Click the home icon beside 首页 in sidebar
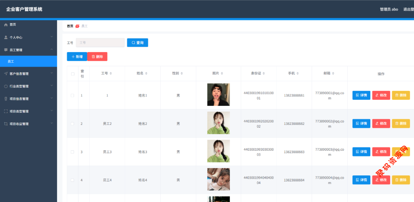The image size is (414, 202). click(6, 25)
